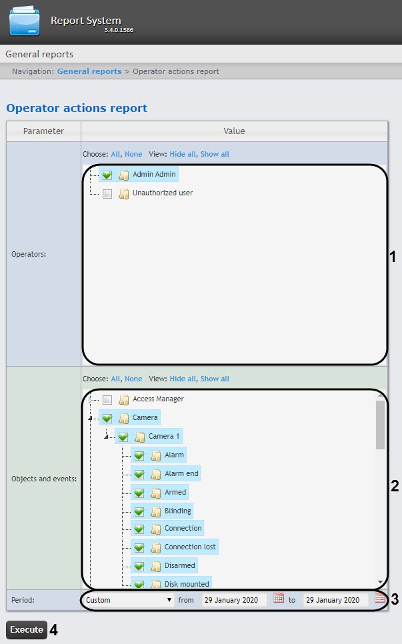The height and width of the screenshot is (644, 402).
Task: Collapse the Camera 1 tree node
Action: [x=107, y=437]
